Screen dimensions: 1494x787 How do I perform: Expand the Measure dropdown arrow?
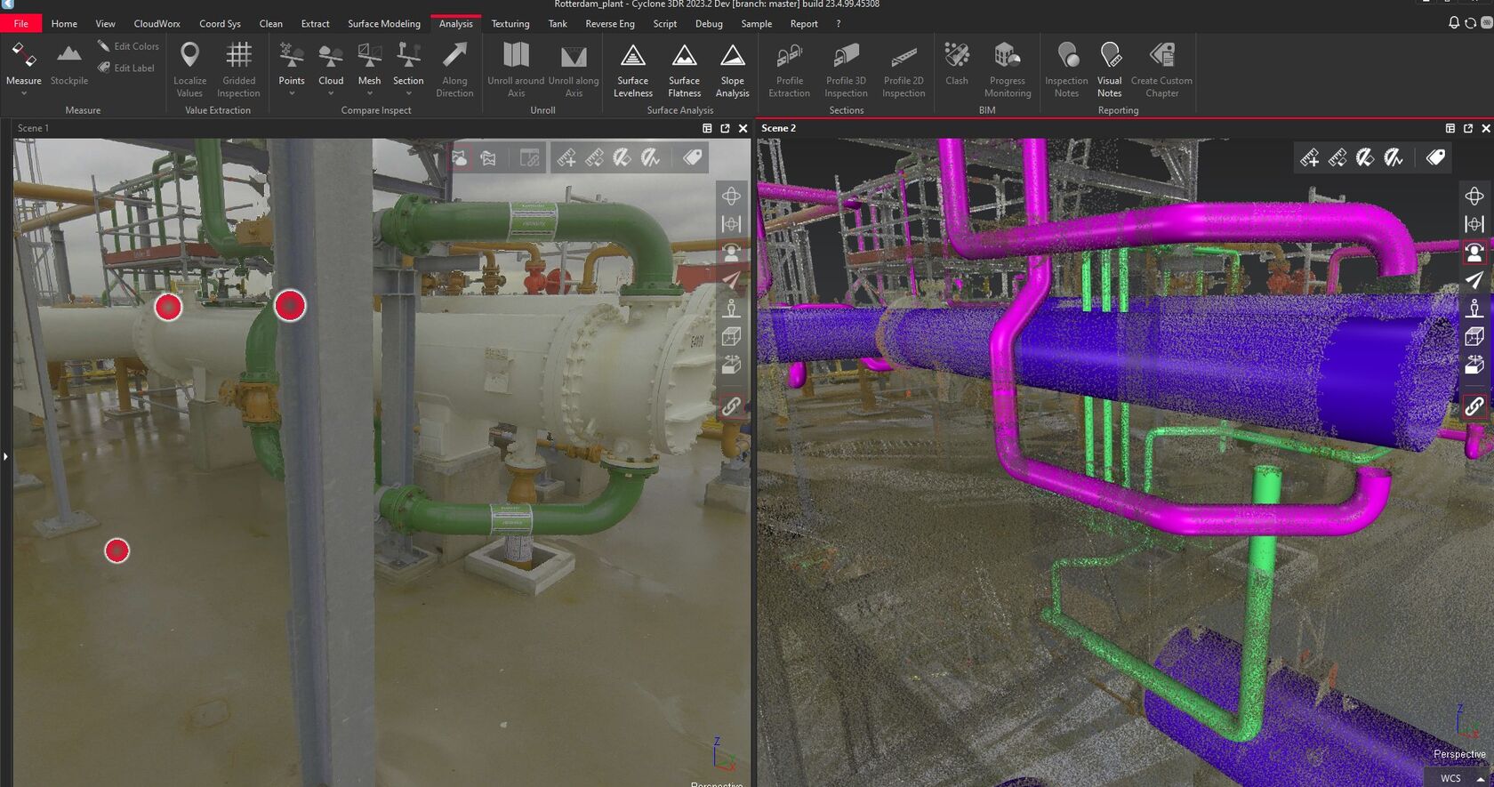pos(24,93)
